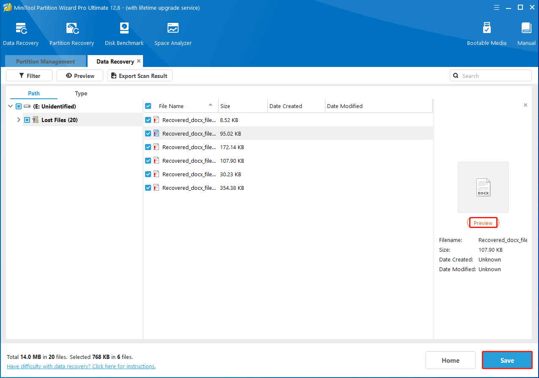Toggle checkbox for the 354.38 KB file
Viewport: 539px width, 378px height.
tap(148, 188)
